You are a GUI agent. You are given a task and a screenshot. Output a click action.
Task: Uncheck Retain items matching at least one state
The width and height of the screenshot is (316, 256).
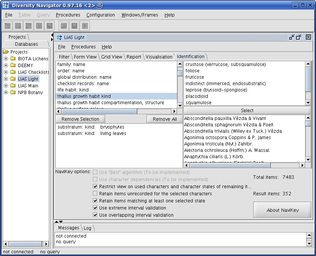pos(95,201)
